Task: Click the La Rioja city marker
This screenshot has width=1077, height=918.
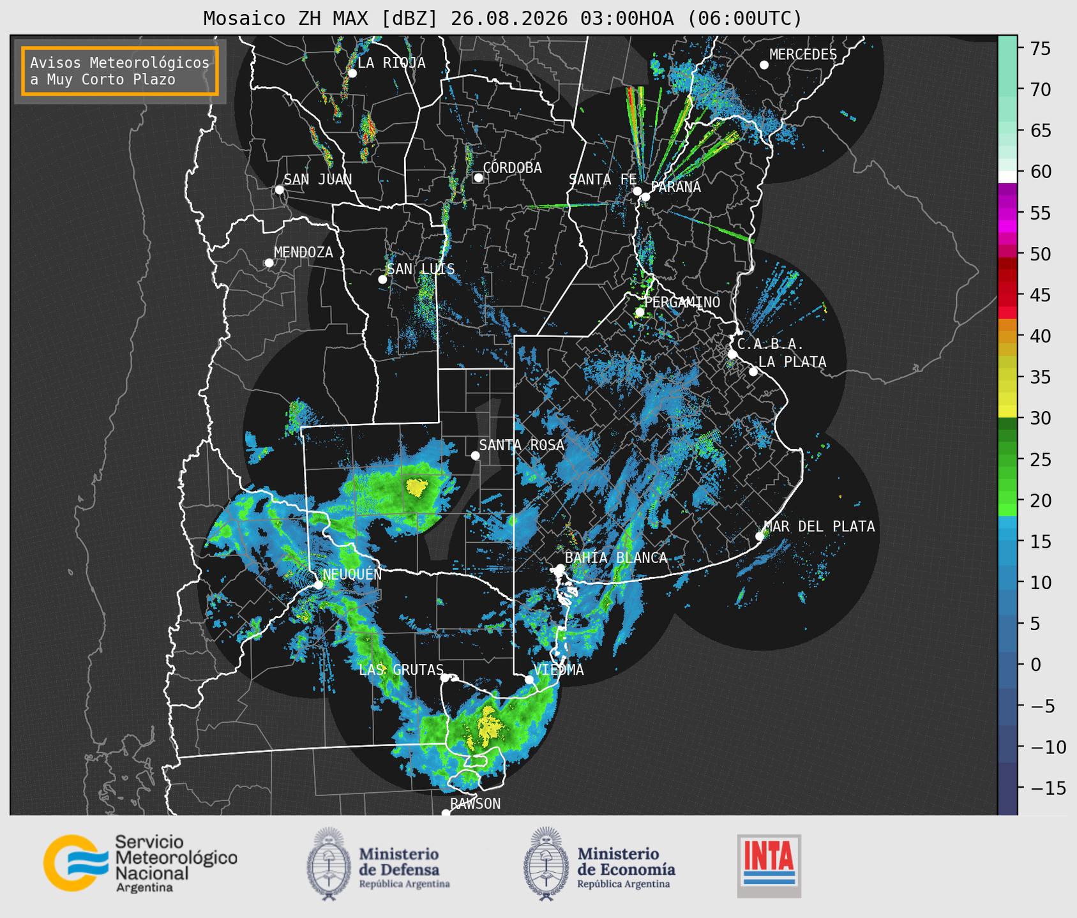Action: [352, 73]
